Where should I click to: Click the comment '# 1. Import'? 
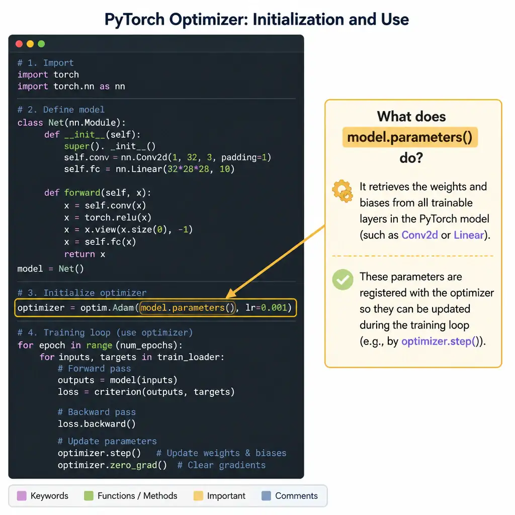coord(46,63)
